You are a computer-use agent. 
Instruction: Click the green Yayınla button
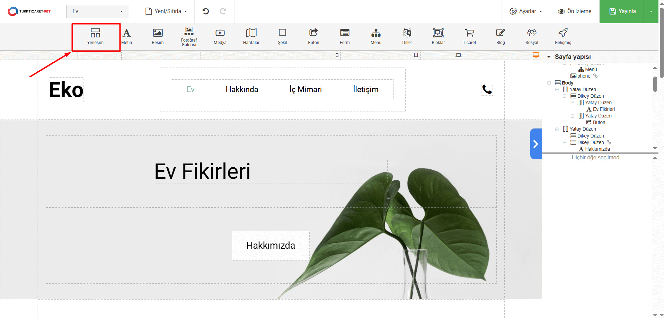(x=622, y=11)
